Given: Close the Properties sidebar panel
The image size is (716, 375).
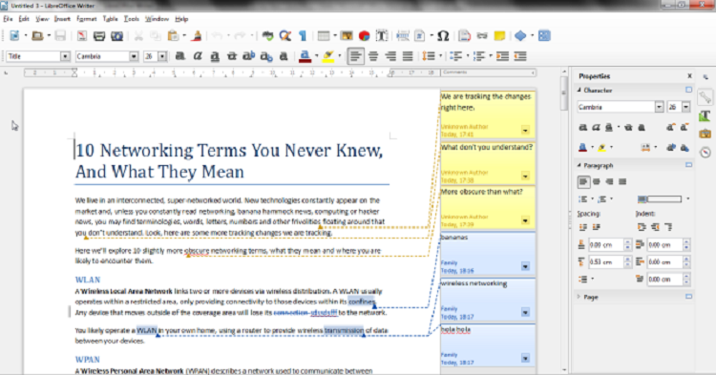Looking at the screenshot, I should 689,76.
